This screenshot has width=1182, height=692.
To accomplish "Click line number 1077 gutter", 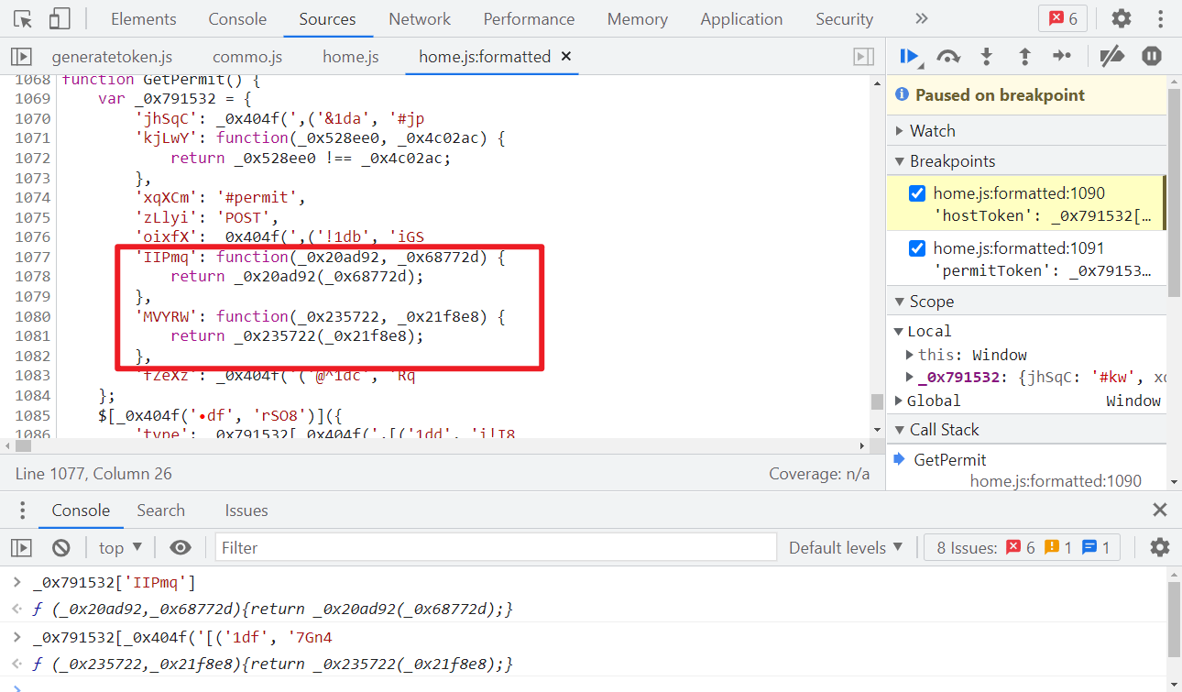I will (x=33, y=258).
